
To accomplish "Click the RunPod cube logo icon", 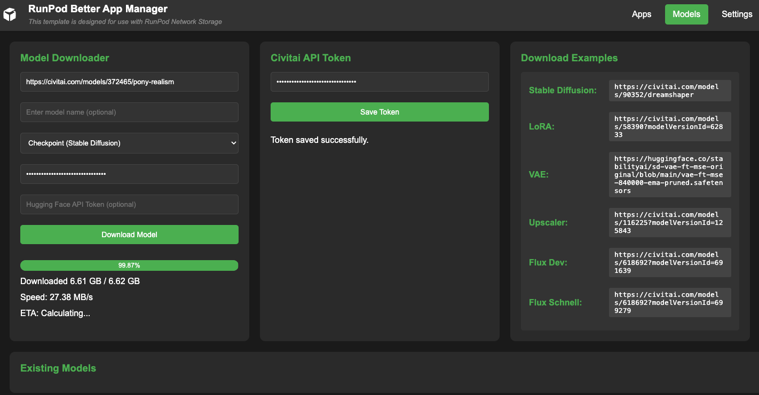I will [x=10, y=14].
